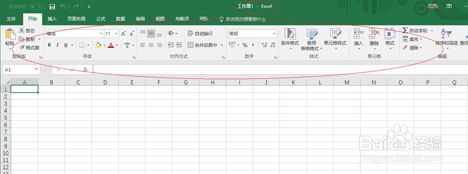Screen dimensions: 468x174
Task: Switch to the Insert (插入) tab
Action: [52, 19]
